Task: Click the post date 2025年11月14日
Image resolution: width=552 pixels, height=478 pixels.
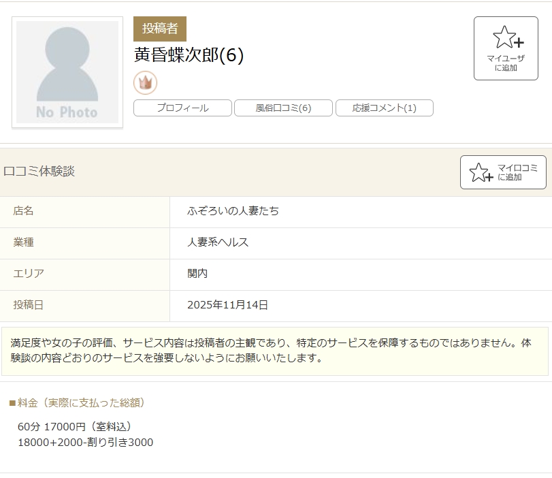Action: click(x=227, y=305)
